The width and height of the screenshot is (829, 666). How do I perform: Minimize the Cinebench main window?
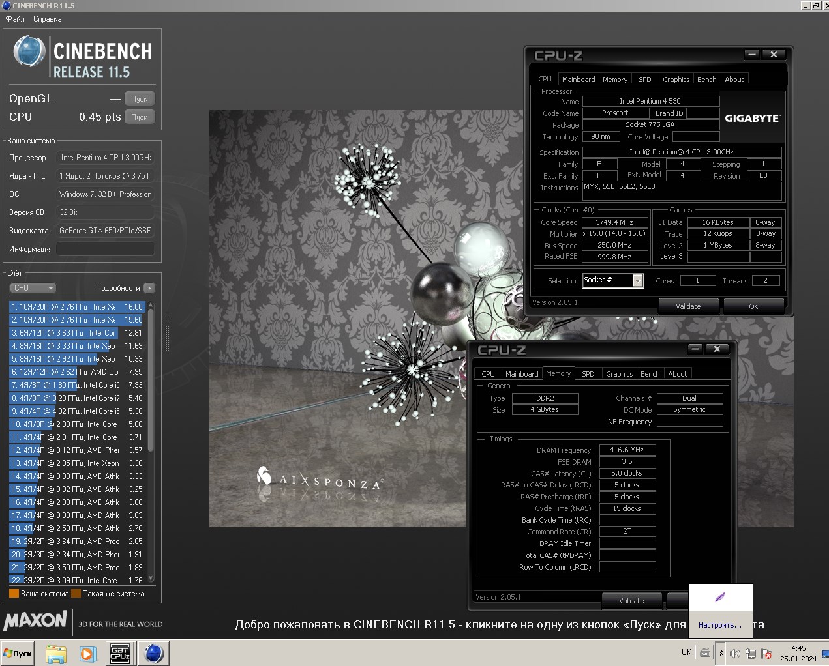point(806,5)
